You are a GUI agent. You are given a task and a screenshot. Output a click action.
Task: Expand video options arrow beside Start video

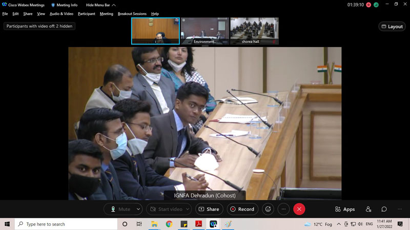187,209
